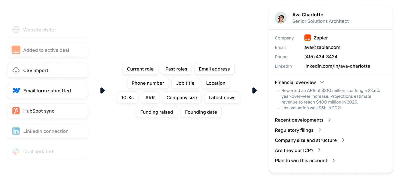Screen dimensions: 400x181
Task: Click the Zapier icon on Added to active deal
Action: coord(16,50)
